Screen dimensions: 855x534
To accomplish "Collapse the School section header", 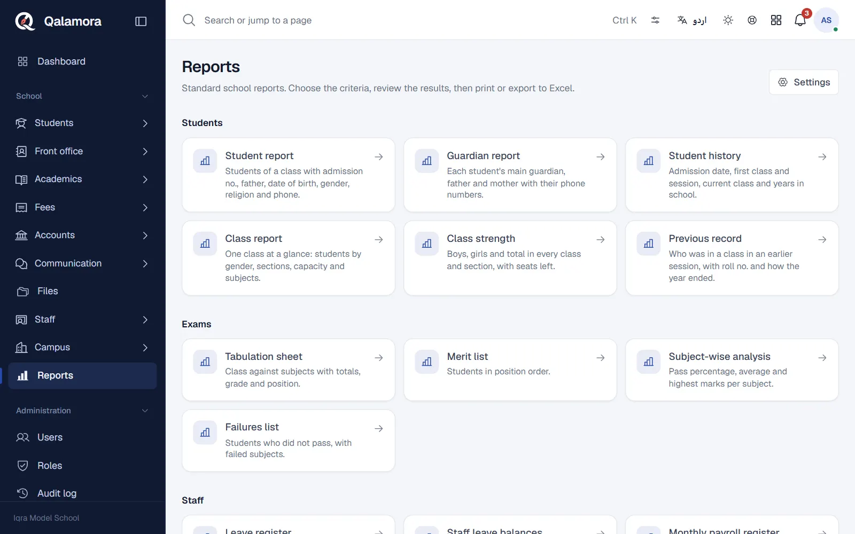I will tap(83, 96).
